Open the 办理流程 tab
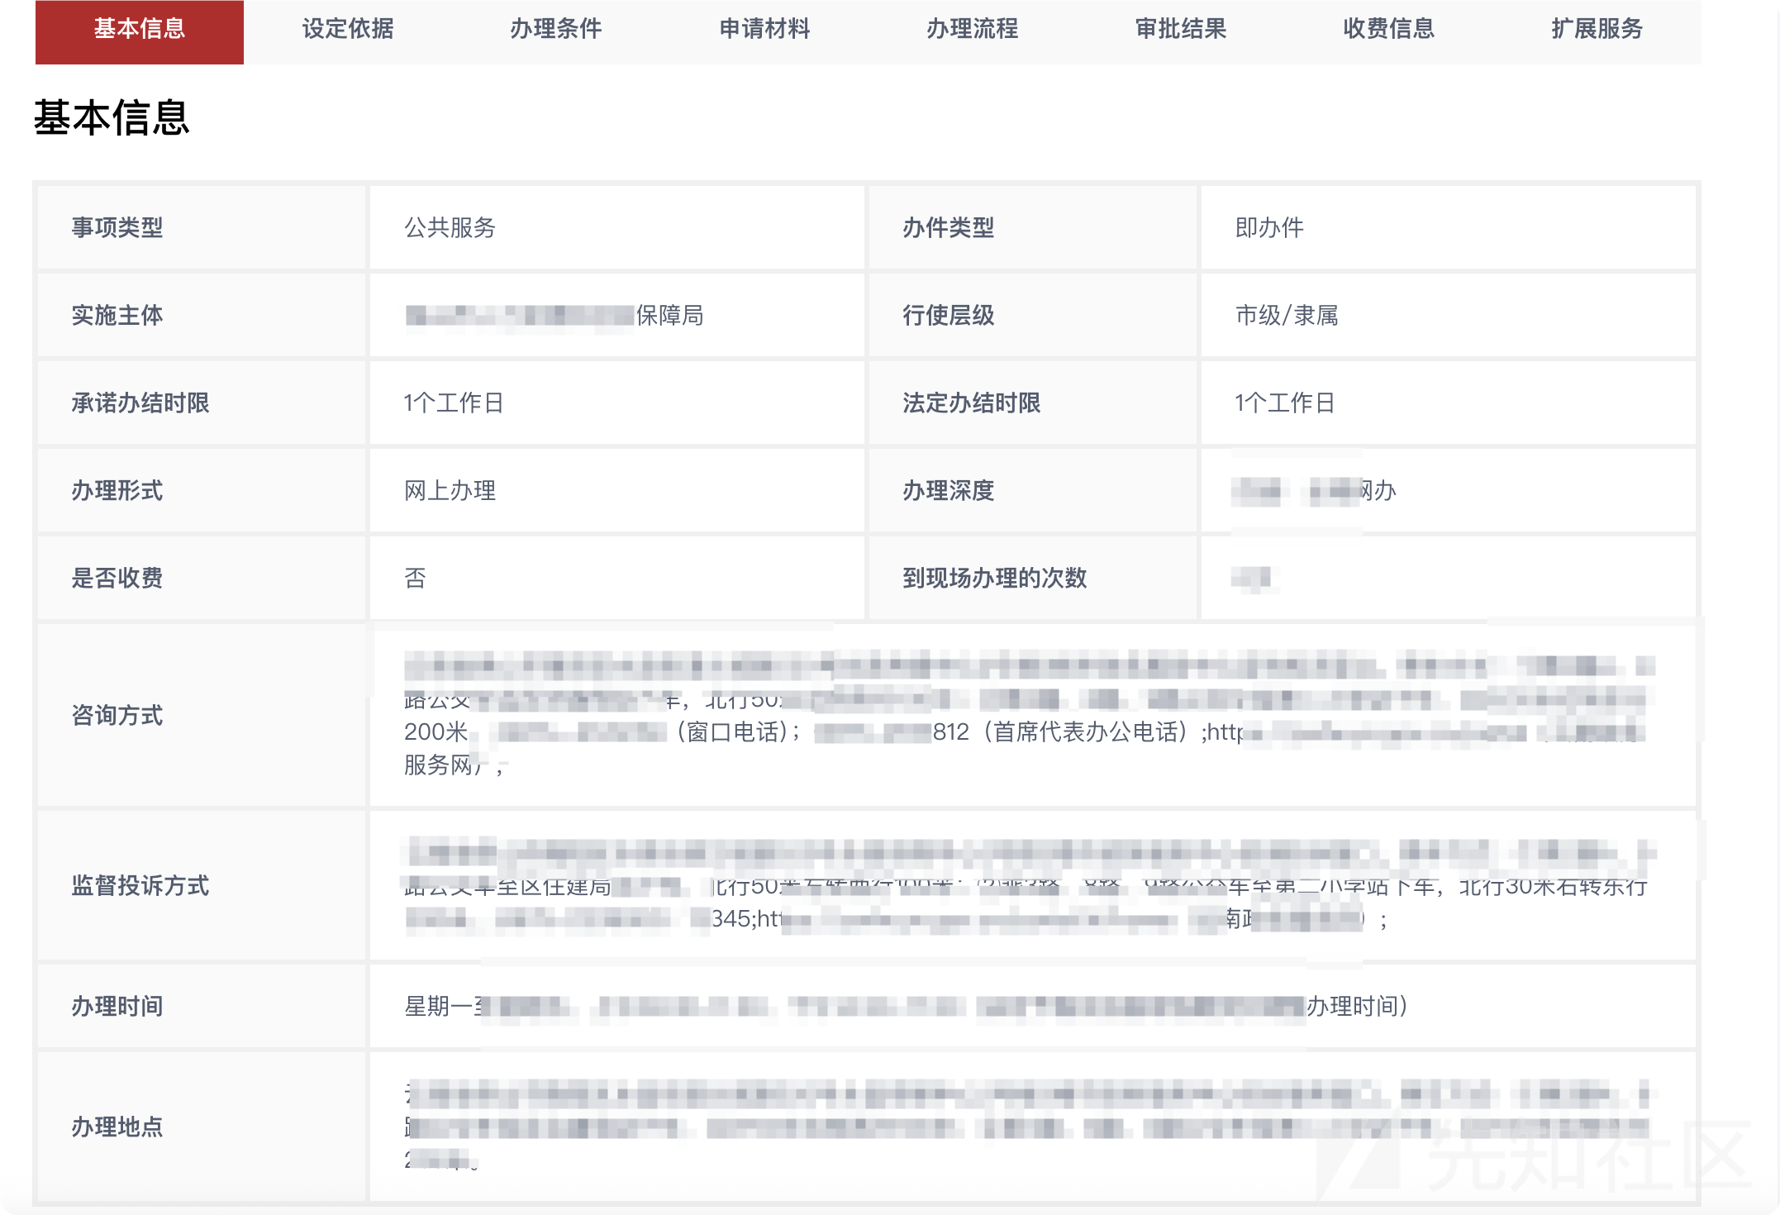This screenshot has height=1215, width=1780. pos(972,29)
